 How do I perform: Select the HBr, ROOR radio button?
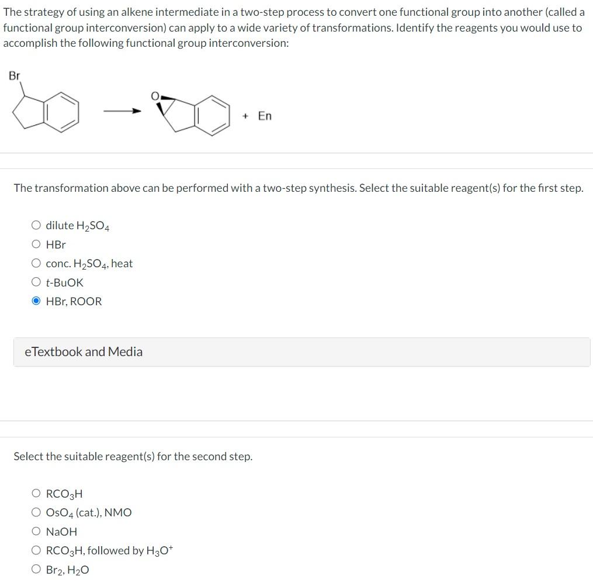click(36, 301)
